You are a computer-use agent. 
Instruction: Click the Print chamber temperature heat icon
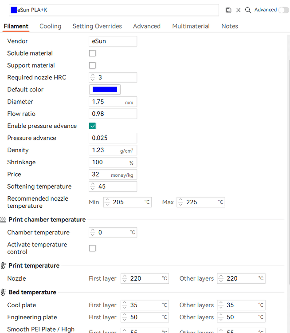(3, 220)
